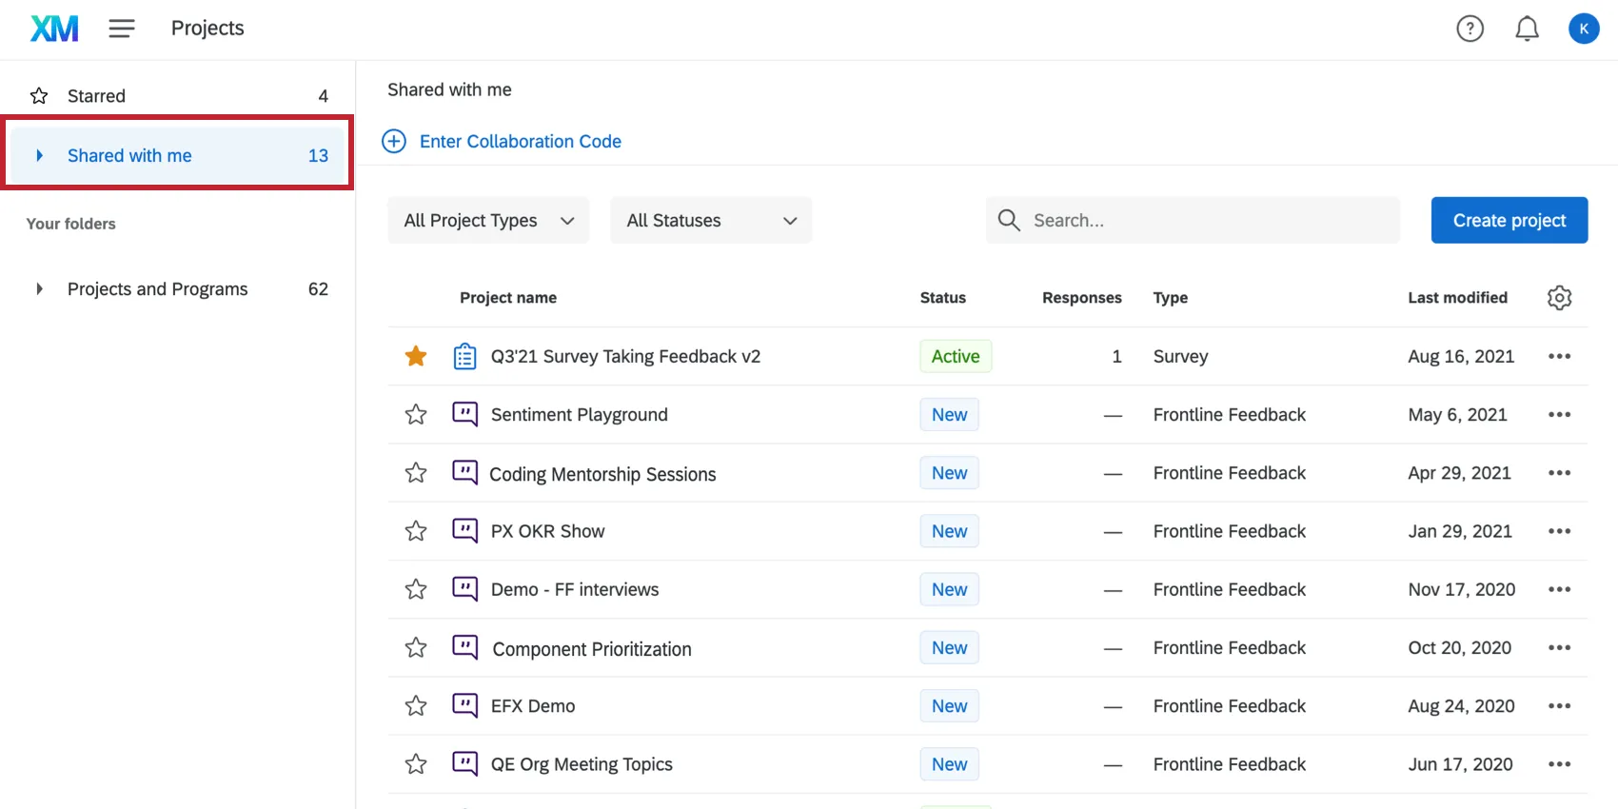Click the Create project button
The width and height of the screenshot is (1618, 809).
coord(1509,221)
